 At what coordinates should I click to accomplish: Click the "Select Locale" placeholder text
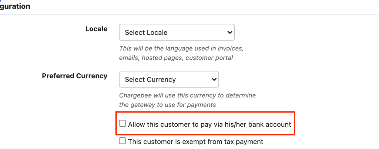coord(146,33)
